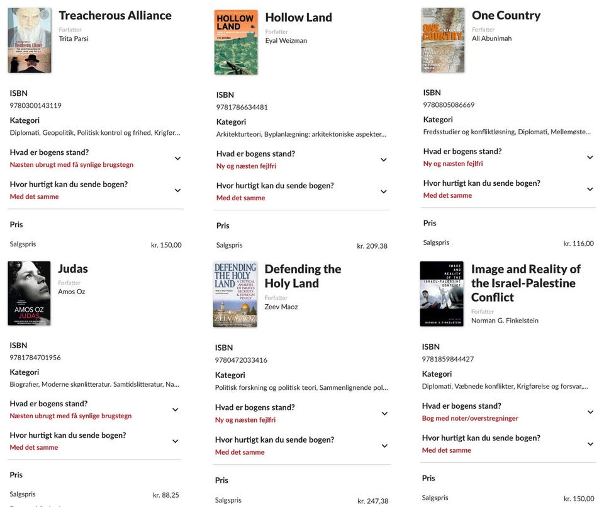Select the Judas cover thumbnail
The width and height of the screenshot is (604, 507).
tap(30, 293)
